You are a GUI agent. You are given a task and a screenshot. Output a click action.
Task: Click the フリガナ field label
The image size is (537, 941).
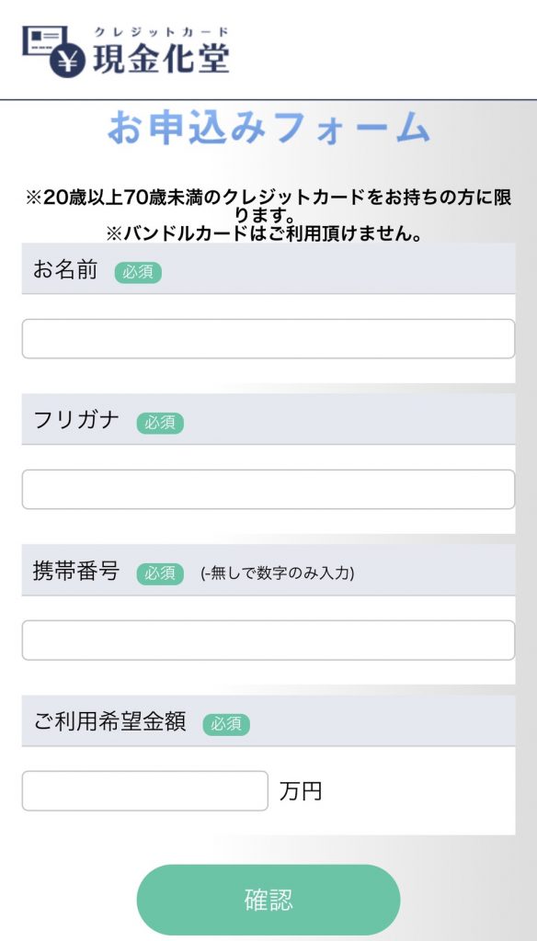pyautogui.click(x=76, y=421)
